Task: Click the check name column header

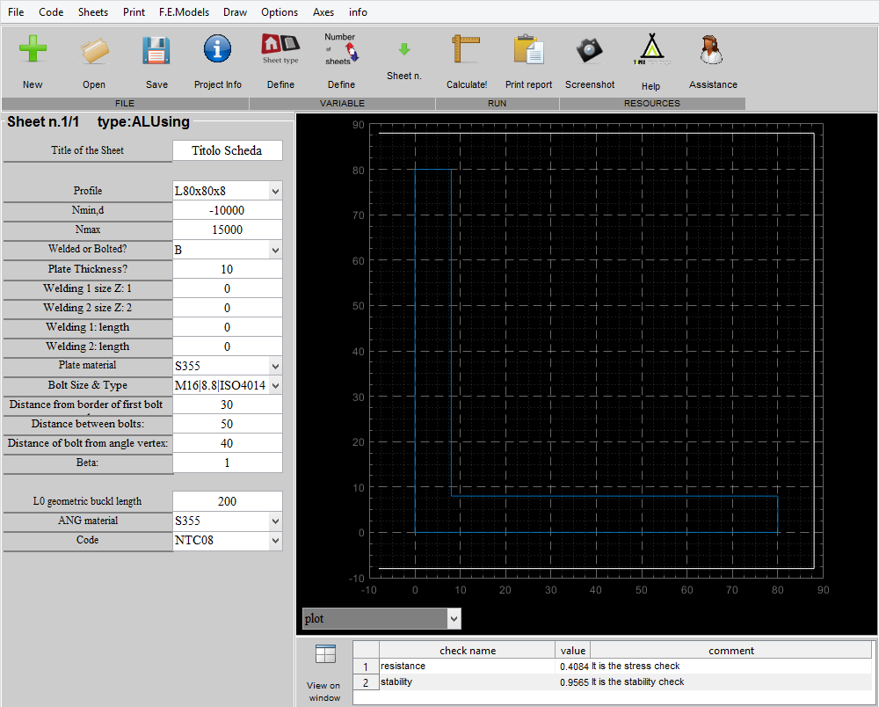Action: pos(467,651)
